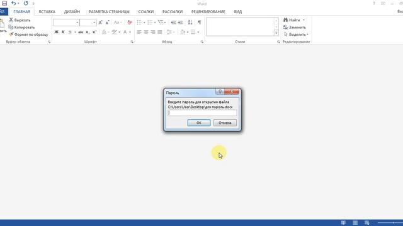Screen dimensions: 403x226
Task: Click the increase indent icon
Action: 181,23
